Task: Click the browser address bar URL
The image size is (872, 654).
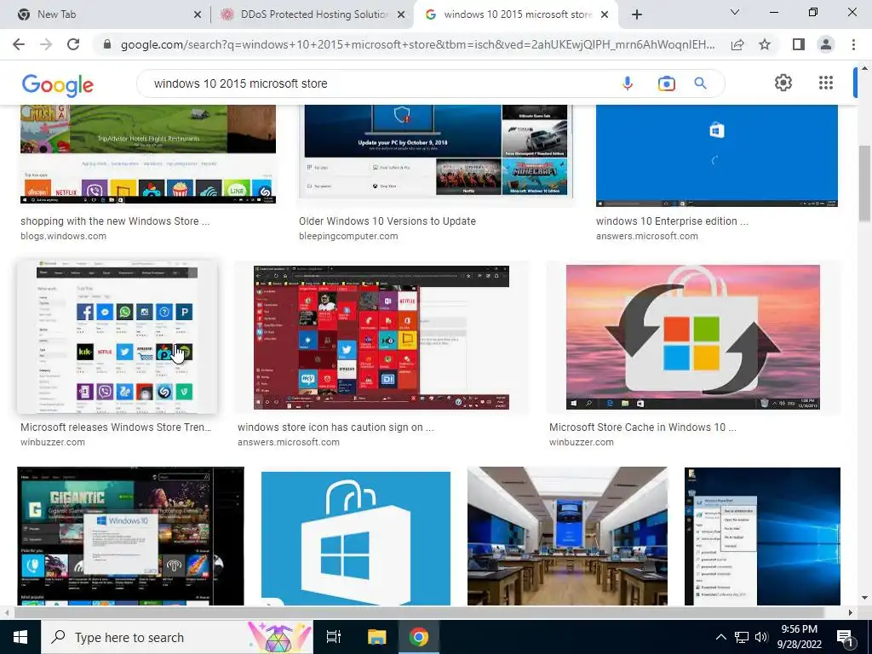Action: pyautogui.click(x=417, y=44)
